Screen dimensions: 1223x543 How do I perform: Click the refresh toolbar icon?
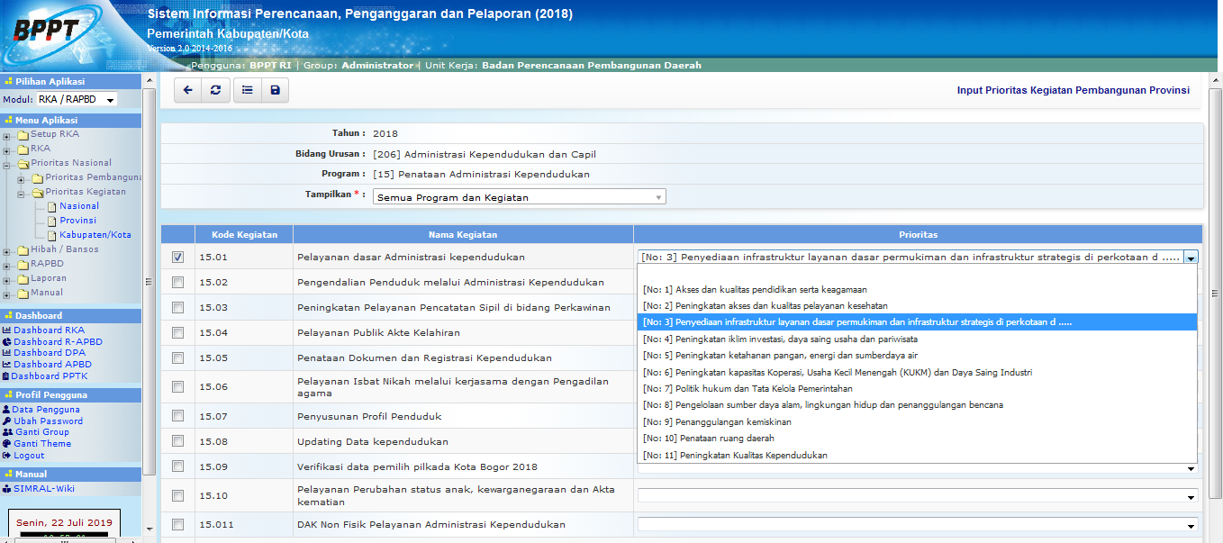tap(214, 90)
